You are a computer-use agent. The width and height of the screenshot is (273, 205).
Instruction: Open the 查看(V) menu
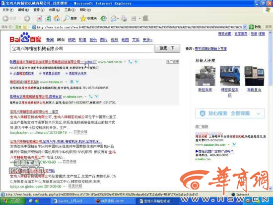pos(39,10)
